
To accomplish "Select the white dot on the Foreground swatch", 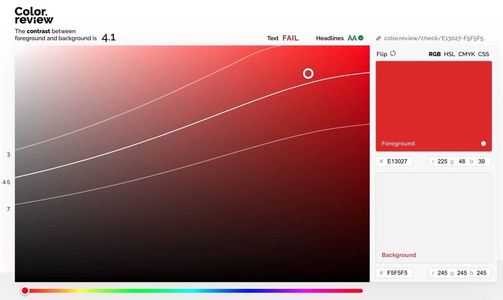I will [x=483, y=144].
